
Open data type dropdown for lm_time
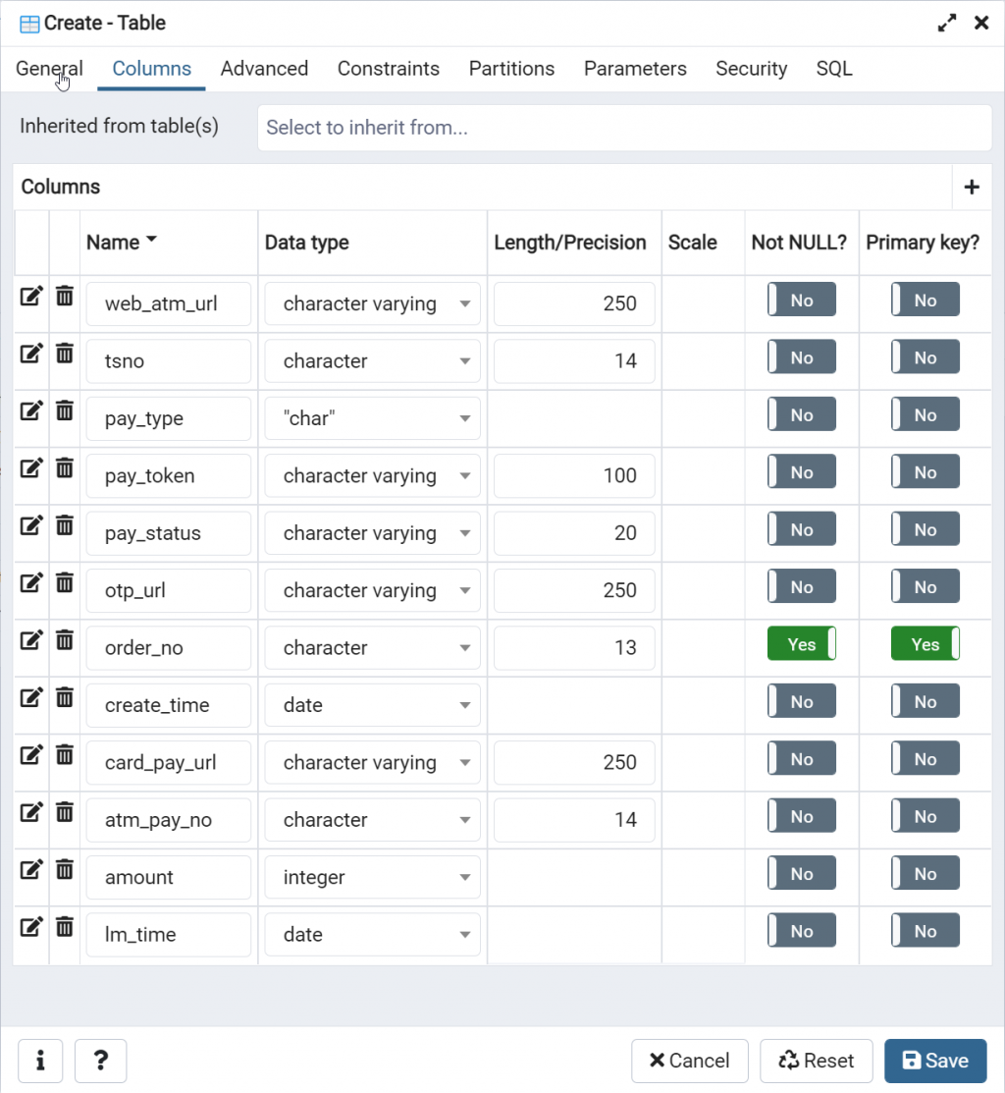click(373, 934)
